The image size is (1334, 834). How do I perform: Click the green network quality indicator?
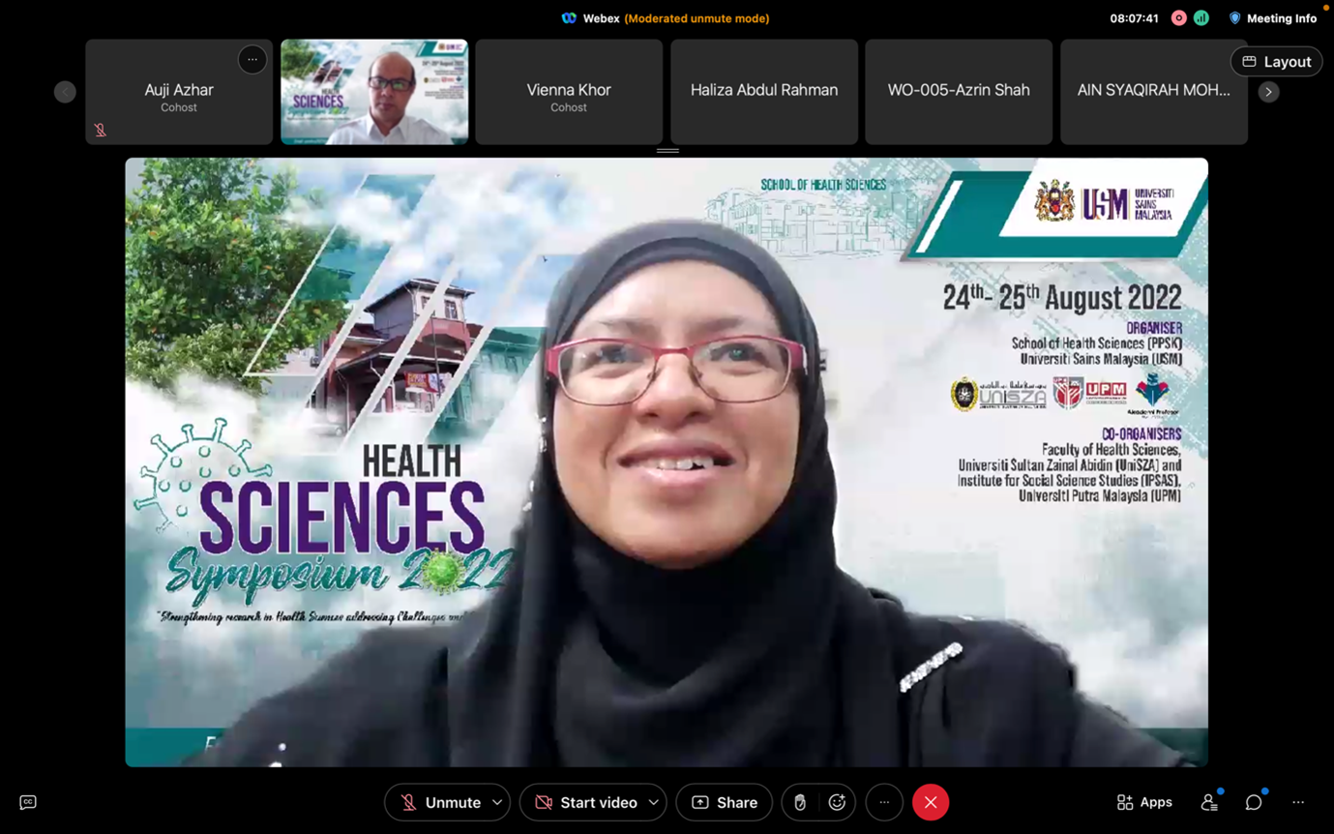pyautogui.click(x=1201, y=18)
